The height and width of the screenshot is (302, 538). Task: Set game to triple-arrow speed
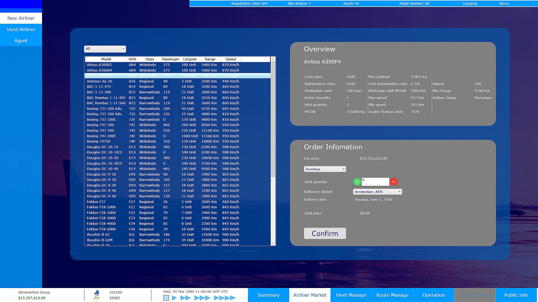tap(202, 298)
